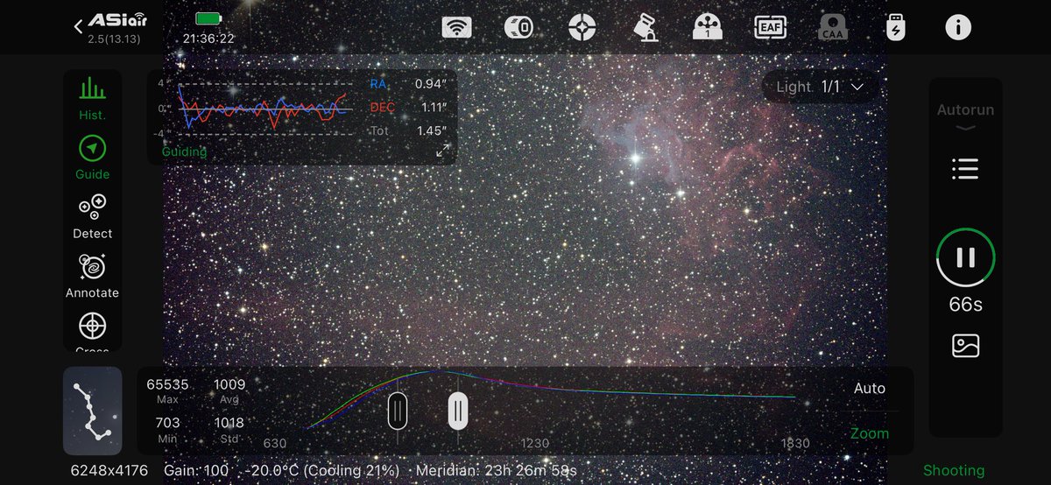
Task: Click the battery indicator icon
Action: [x=209, y=18]
